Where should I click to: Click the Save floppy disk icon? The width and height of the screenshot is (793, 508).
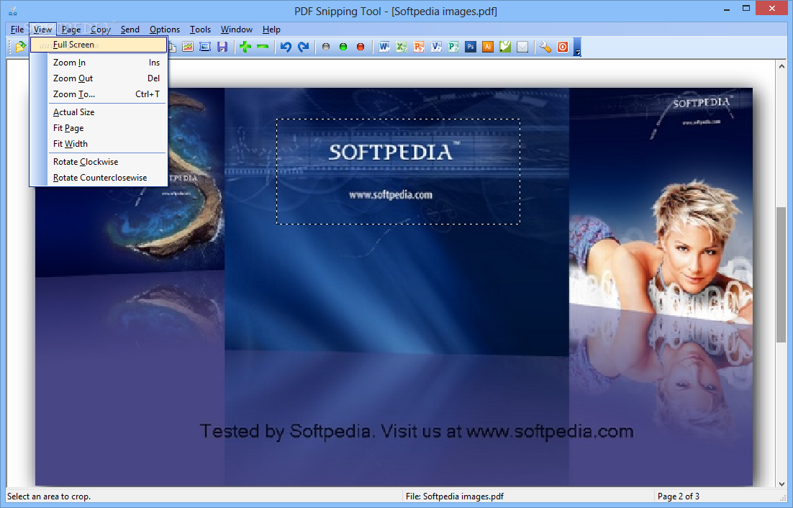tap(222, 47)
